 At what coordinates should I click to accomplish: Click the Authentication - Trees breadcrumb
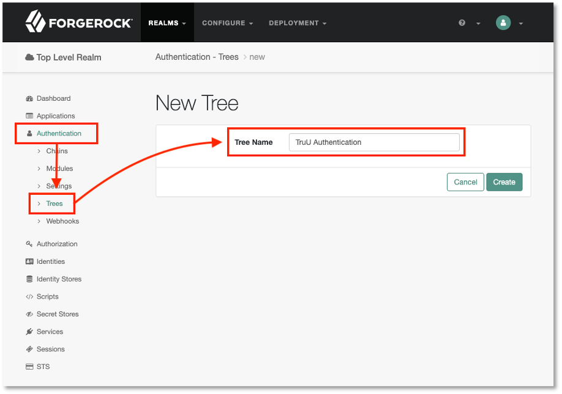197,57
